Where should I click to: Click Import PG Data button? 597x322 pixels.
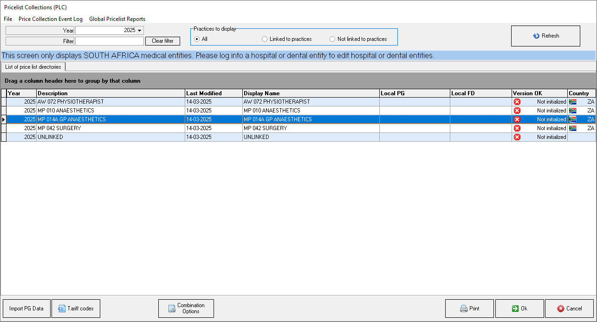pyautogui.click(x=26, y=309)
